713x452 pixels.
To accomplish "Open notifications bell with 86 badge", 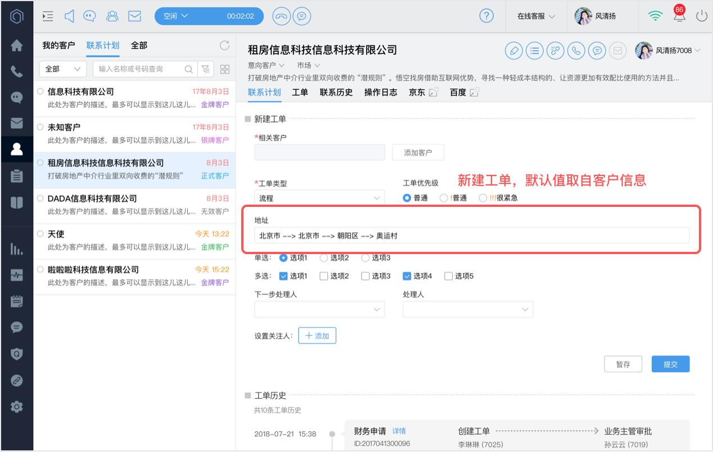I will point(679,15).
